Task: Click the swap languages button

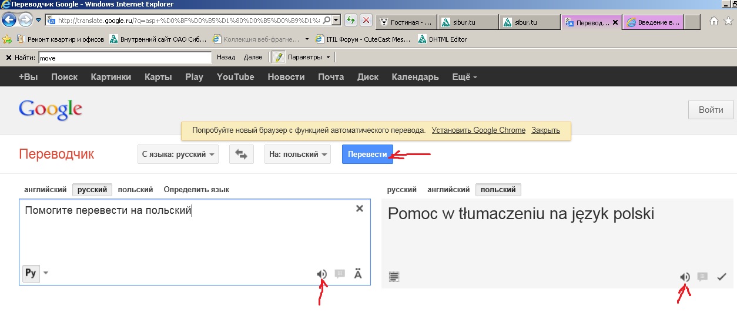Action: pyautogui.click(x=241, y=155)
